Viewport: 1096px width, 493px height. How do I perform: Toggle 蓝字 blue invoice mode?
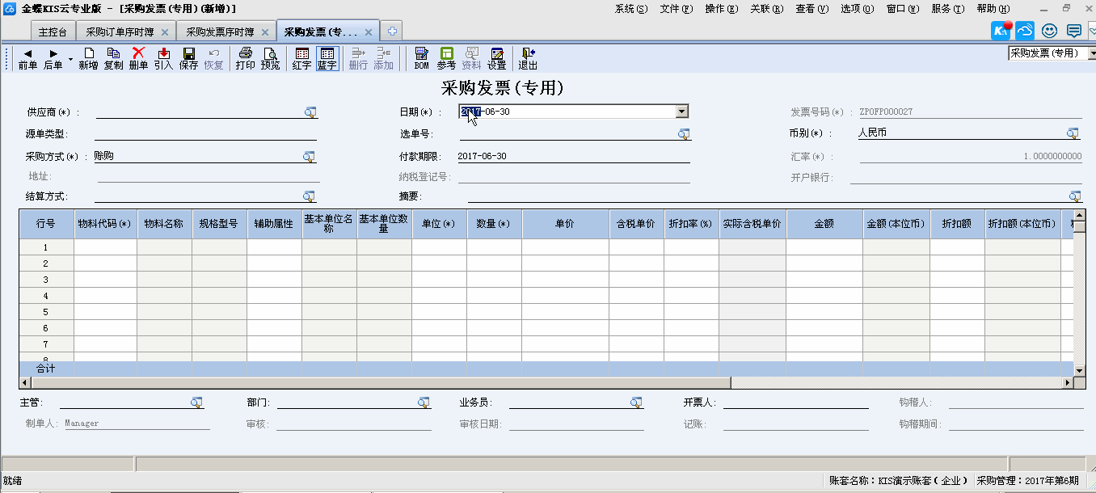click(x=327, y=58)
